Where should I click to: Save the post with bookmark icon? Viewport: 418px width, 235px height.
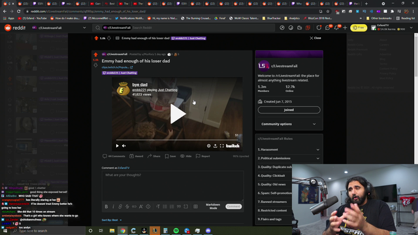click(170, 156)
